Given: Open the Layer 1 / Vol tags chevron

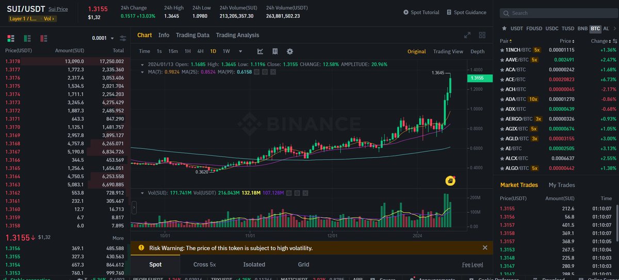Looking at the screenshot, I should click(x=53, y=19).
